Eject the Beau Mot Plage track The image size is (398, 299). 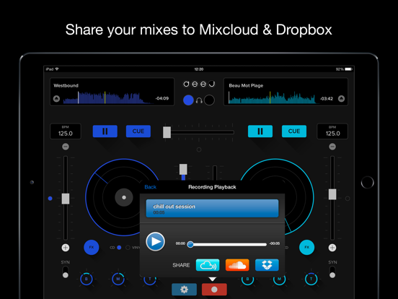point(341,98)
